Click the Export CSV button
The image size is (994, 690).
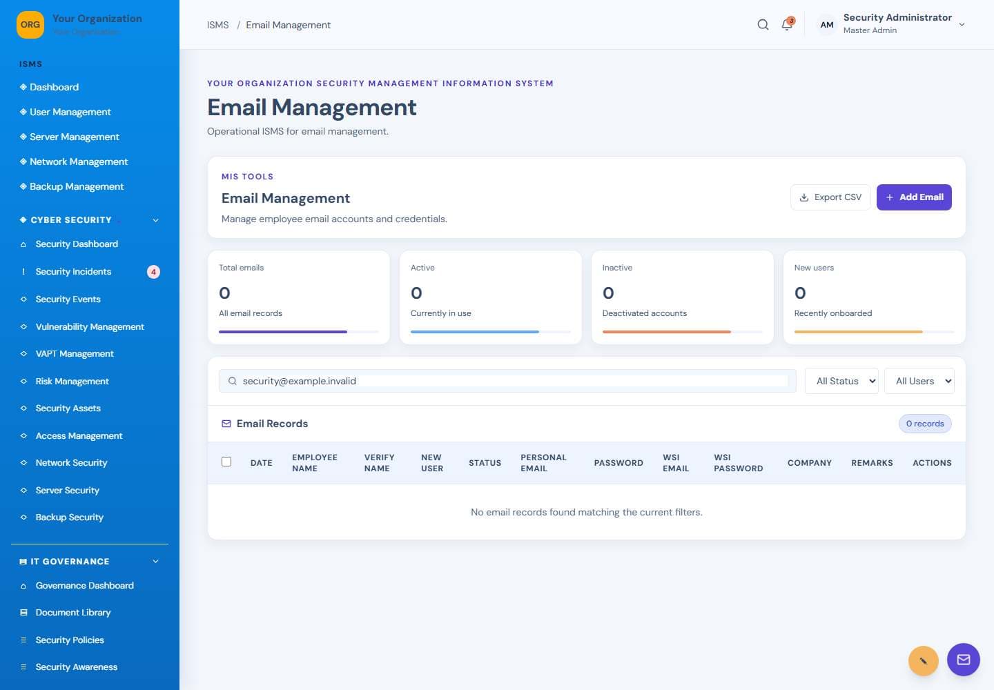[x=830, y=197]
